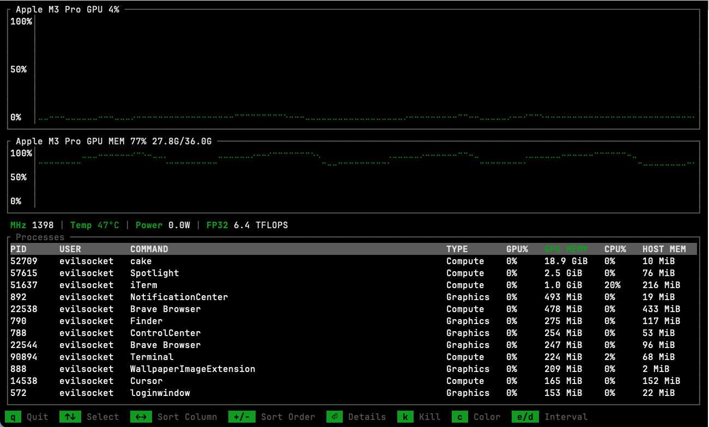
Task: Click the 18.9 GiB GPU memory value
Action: click(566, 261)
